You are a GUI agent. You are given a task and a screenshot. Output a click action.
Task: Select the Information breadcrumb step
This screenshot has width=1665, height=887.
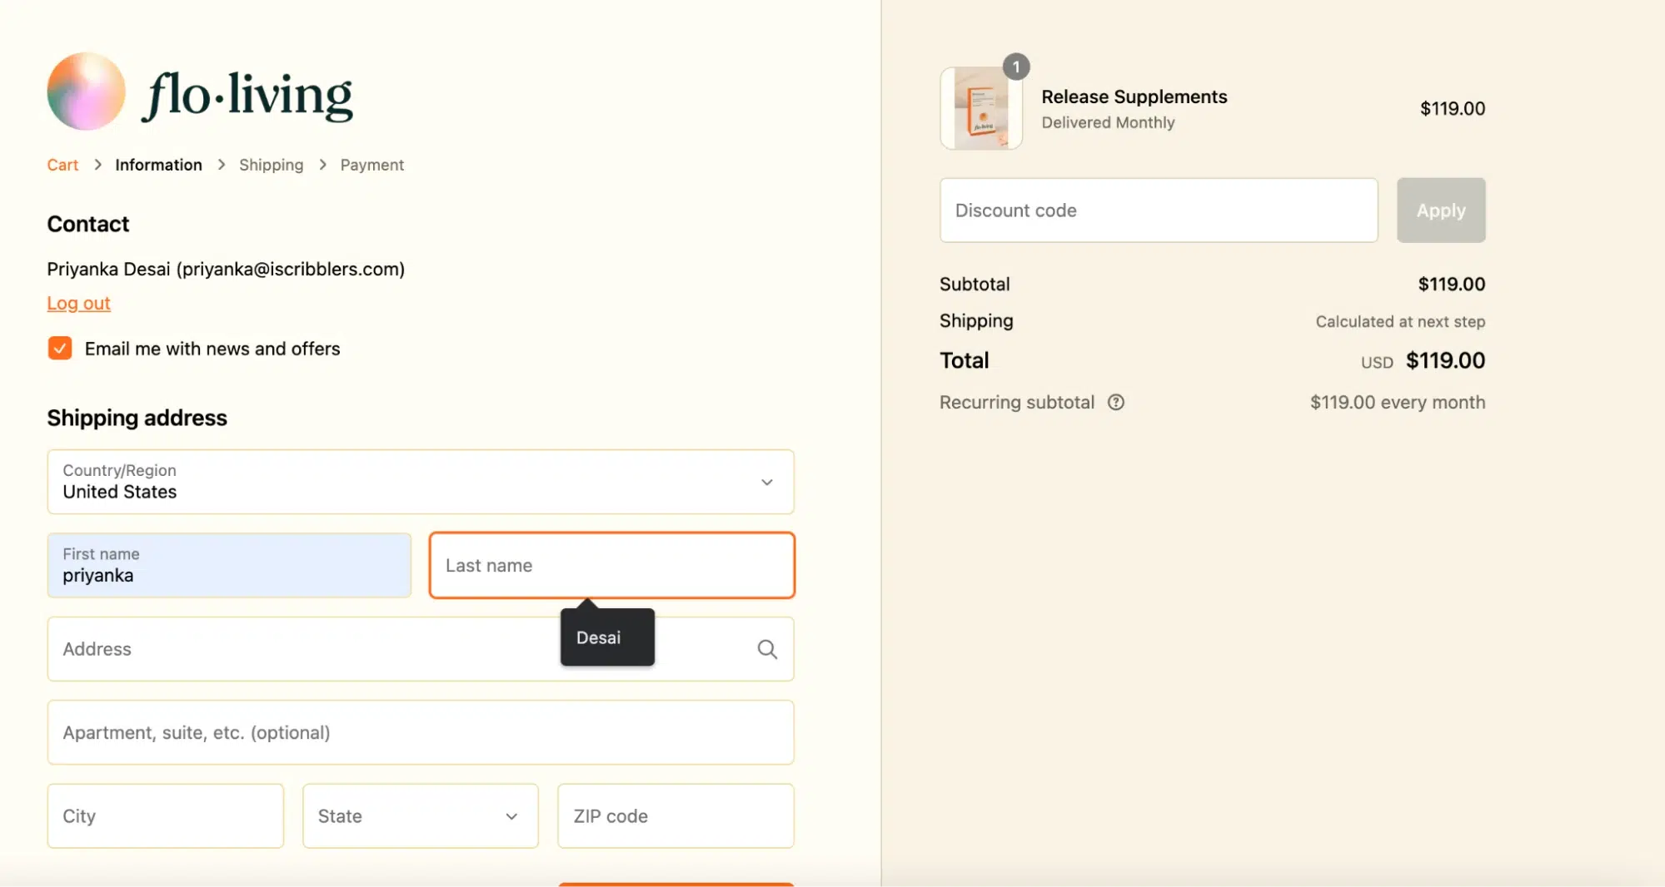pos(158,165)
